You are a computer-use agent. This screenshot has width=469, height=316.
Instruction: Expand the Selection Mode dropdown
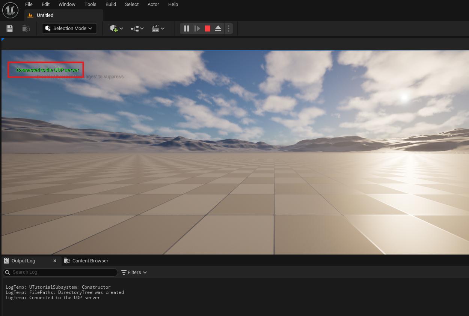[x=69, y=28]
